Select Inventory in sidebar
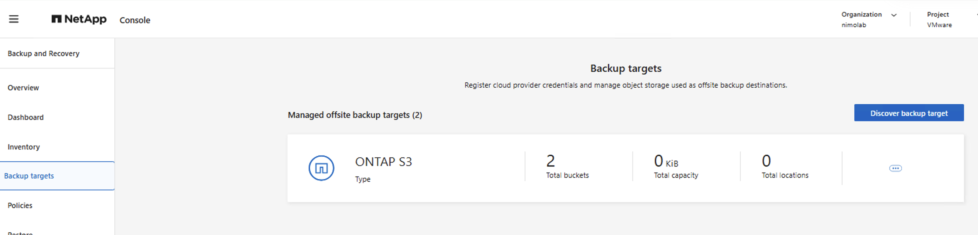Image resolution: width=978 pixels, height=235 pixels. click(23, 147)
